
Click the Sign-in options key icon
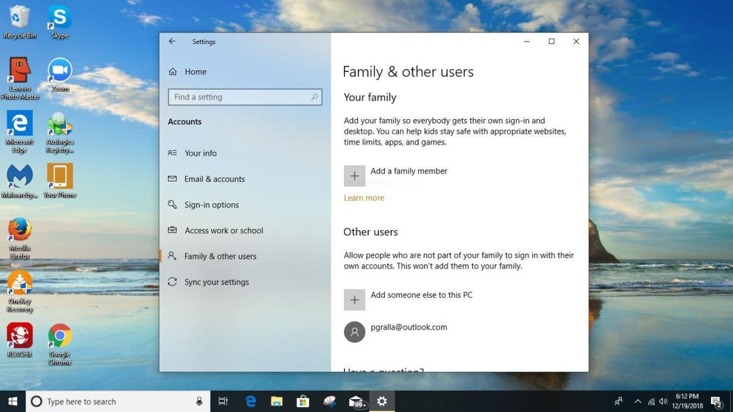pyautogui.click(x=172, y=204)
